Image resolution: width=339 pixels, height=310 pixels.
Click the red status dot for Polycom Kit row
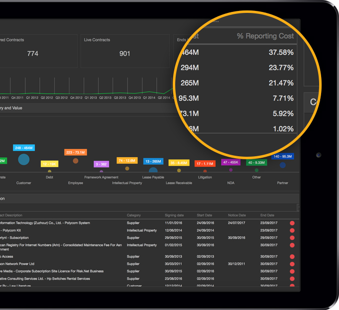point(292,230)
